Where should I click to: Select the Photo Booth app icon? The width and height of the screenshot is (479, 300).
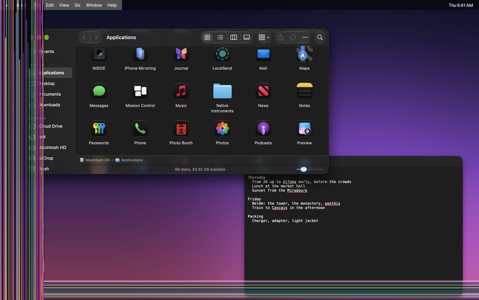(181, 129)
